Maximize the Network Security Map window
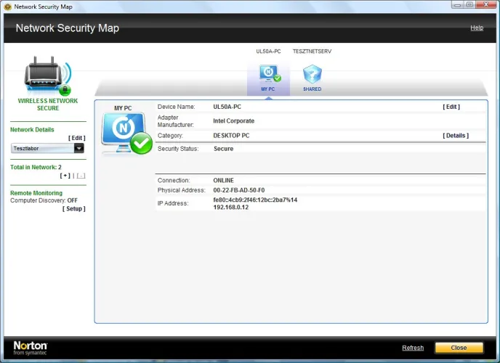Screen dimensions: 500x363 tap(469, 5)
